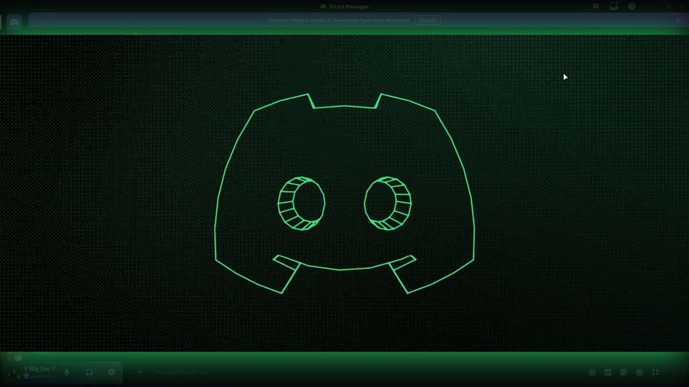Expand microphone input options arrow
This screenshot has width=689, height=387.
tap(76, 372)
